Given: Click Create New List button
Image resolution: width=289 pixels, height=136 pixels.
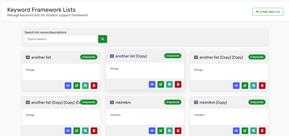Looking at the screenshot, I should (268, 12).
